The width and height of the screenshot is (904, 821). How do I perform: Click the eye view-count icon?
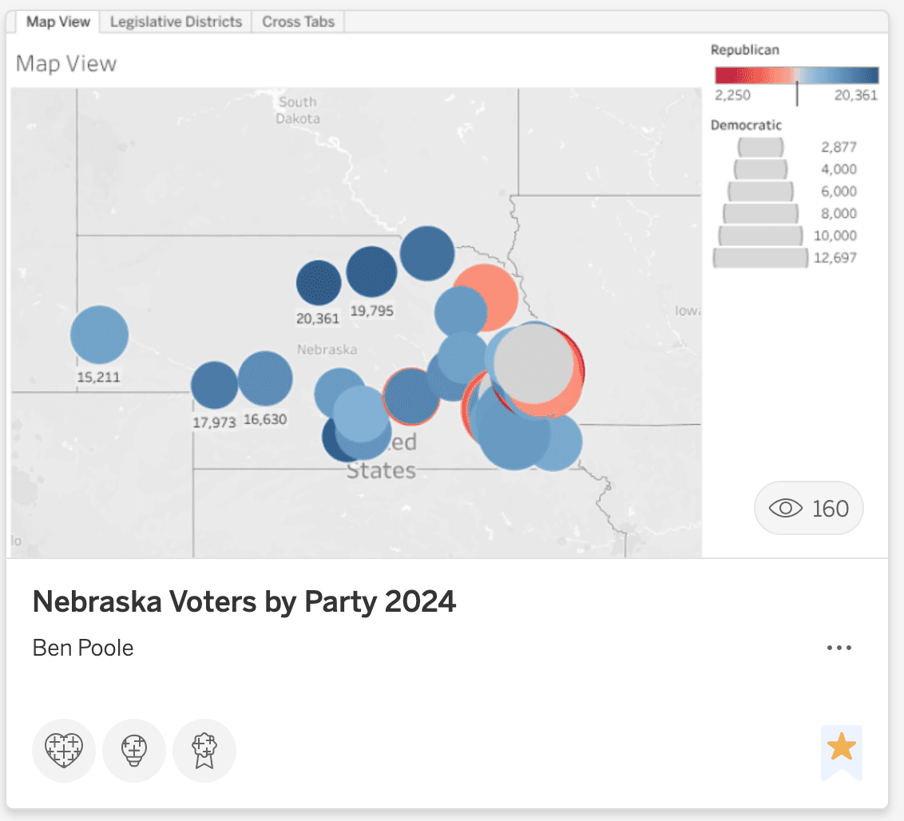pyautogui.click(x=786, y=508)
